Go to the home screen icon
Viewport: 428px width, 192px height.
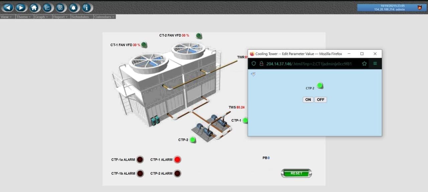33,7
